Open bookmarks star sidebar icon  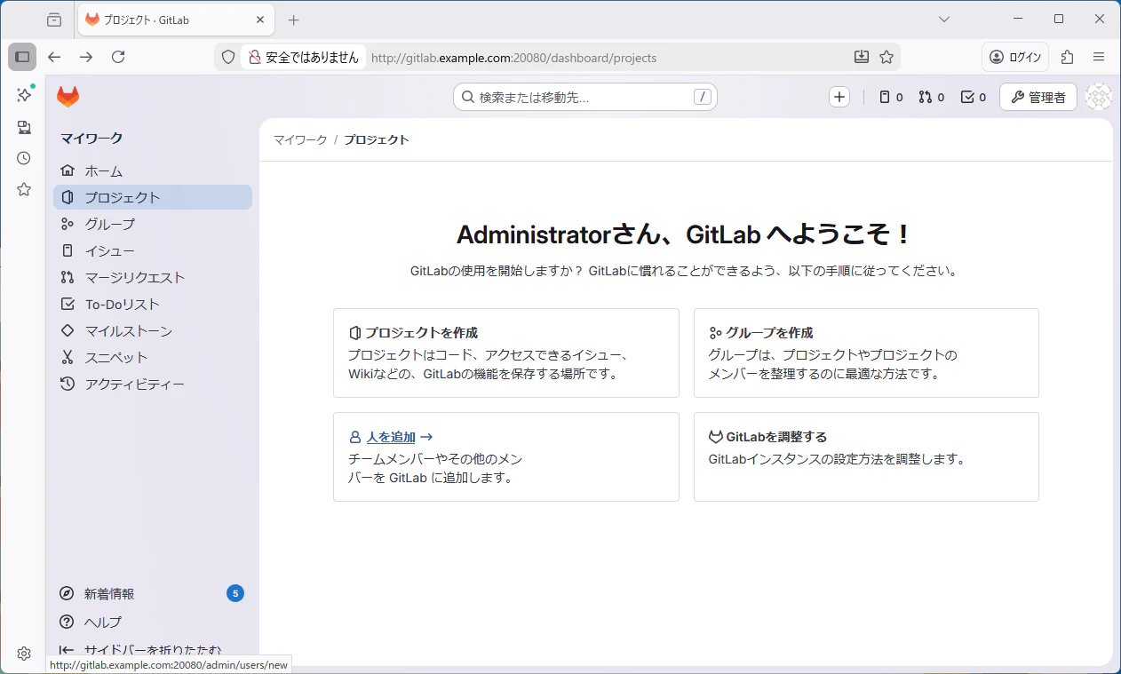(24, 189)
